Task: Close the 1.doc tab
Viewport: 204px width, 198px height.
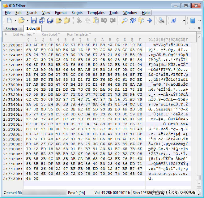Action: 38,28
